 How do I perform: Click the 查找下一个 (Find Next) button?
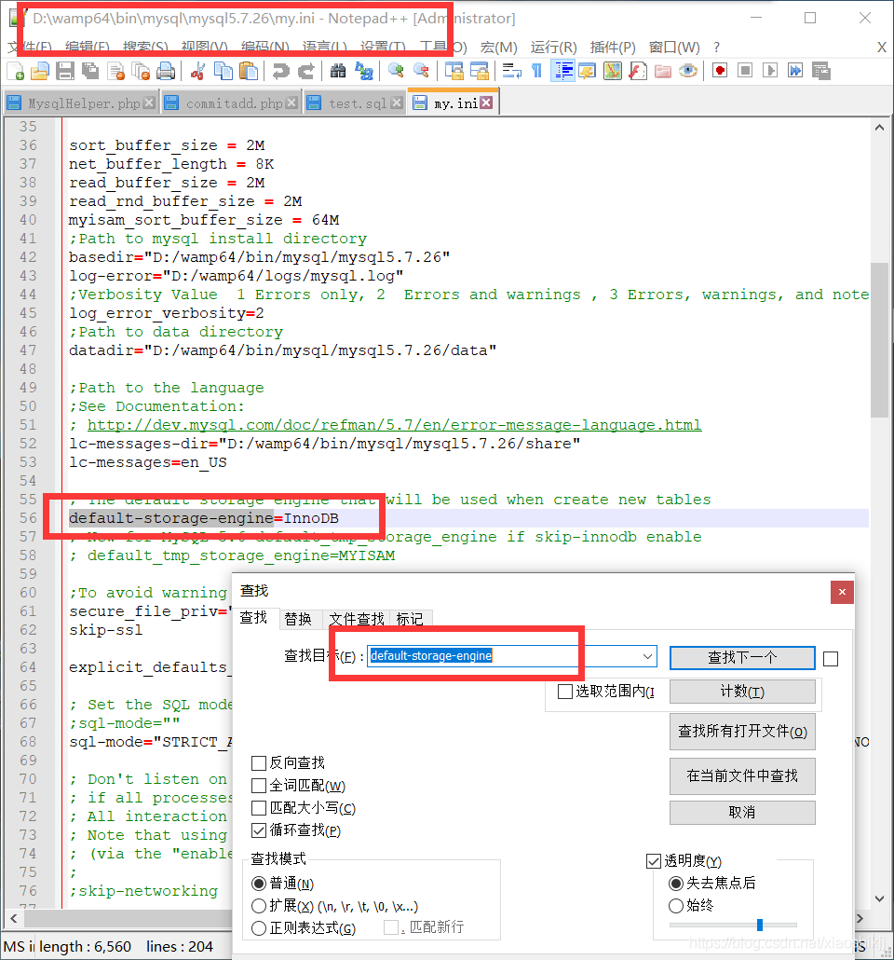[x=742, y=657]
